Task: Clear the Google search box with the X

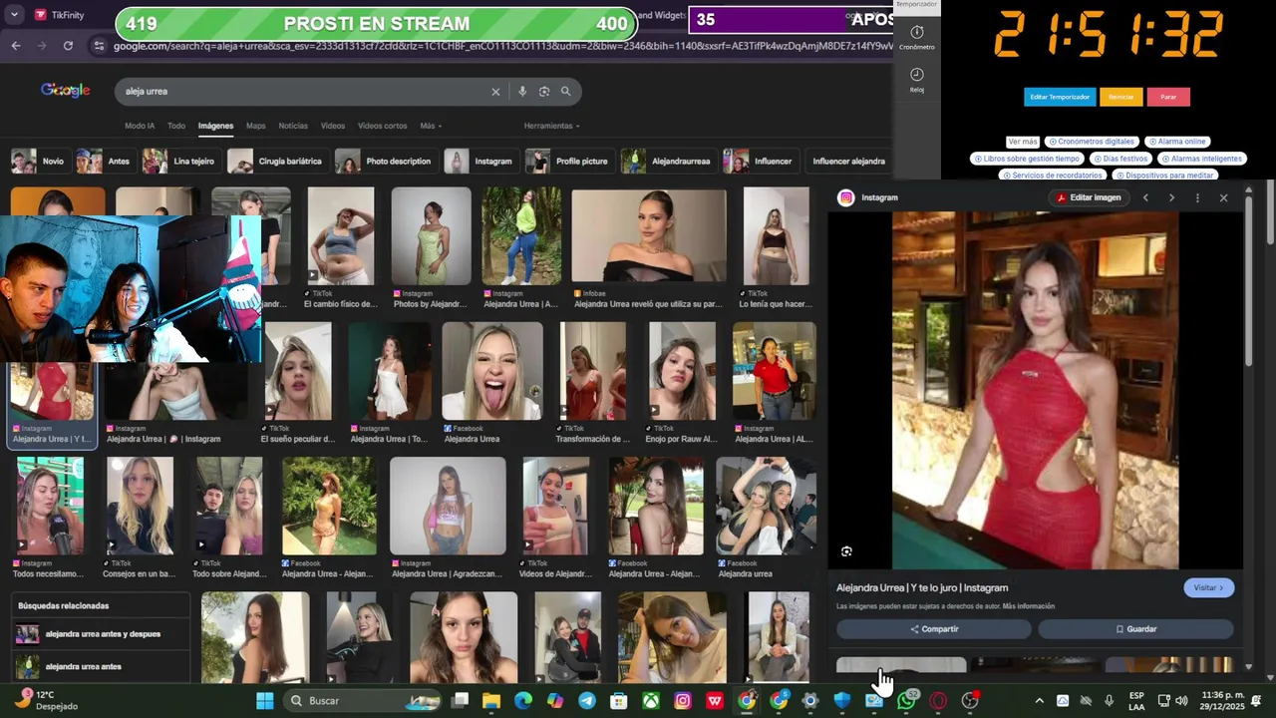Action: click(495, 91)
